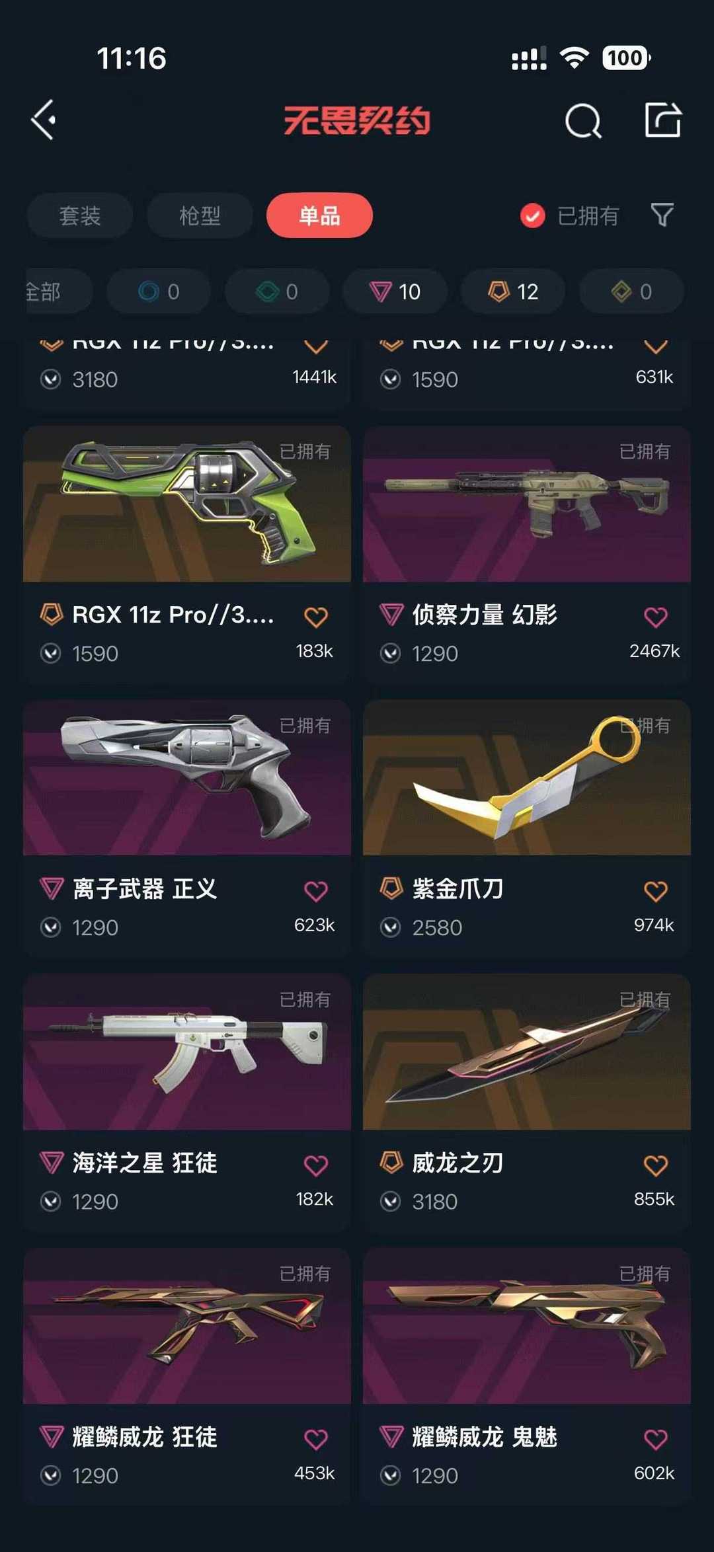714x1552 pixels.
Task: Tap the back arrow icon
Action: (44, 120)
